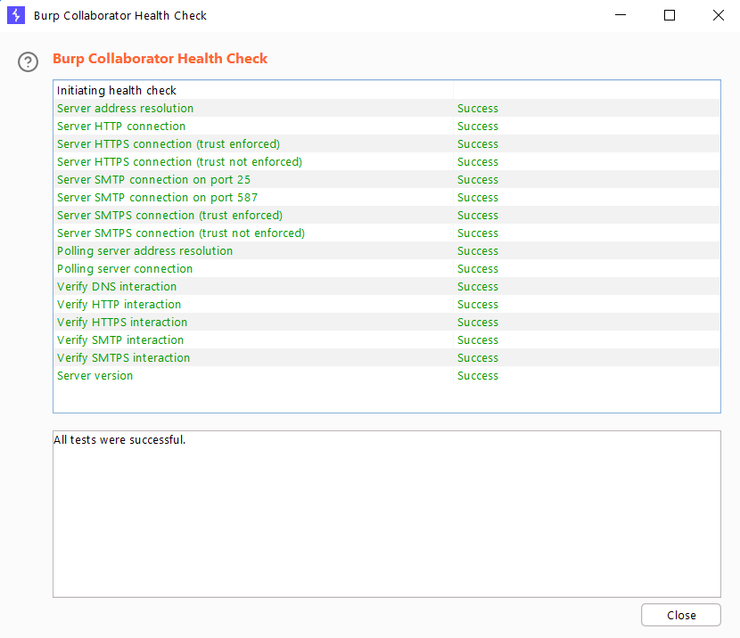The height and width of the screenshot is (638, 740).
Task: Maximize the Burp Collaborator window
Action: click(670, 15)
